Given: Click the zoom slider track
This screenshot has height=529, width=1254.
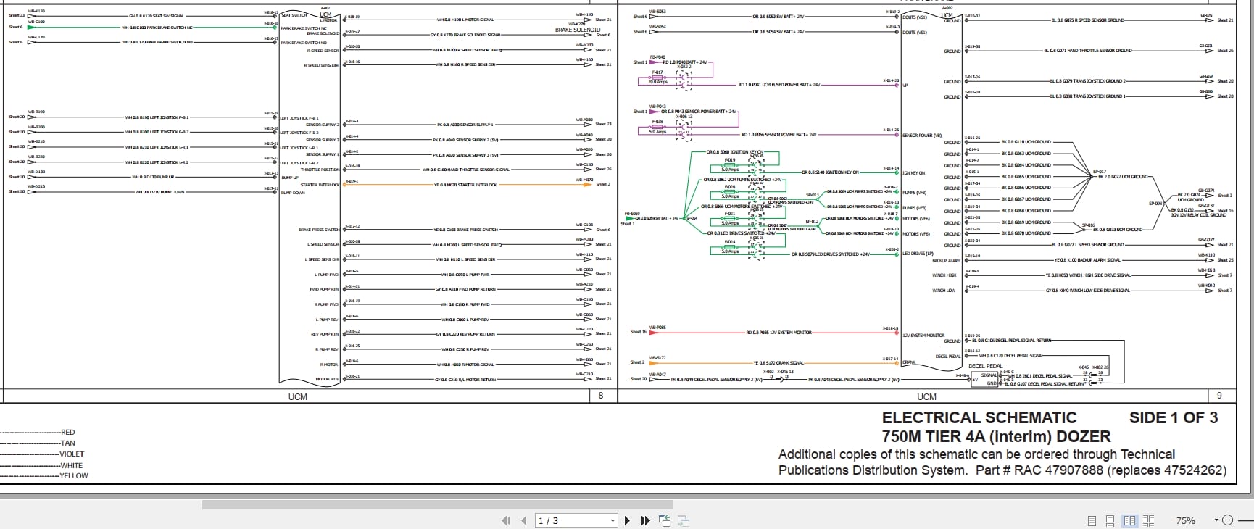Looking at the screenshot, I should coord(1244,520).
